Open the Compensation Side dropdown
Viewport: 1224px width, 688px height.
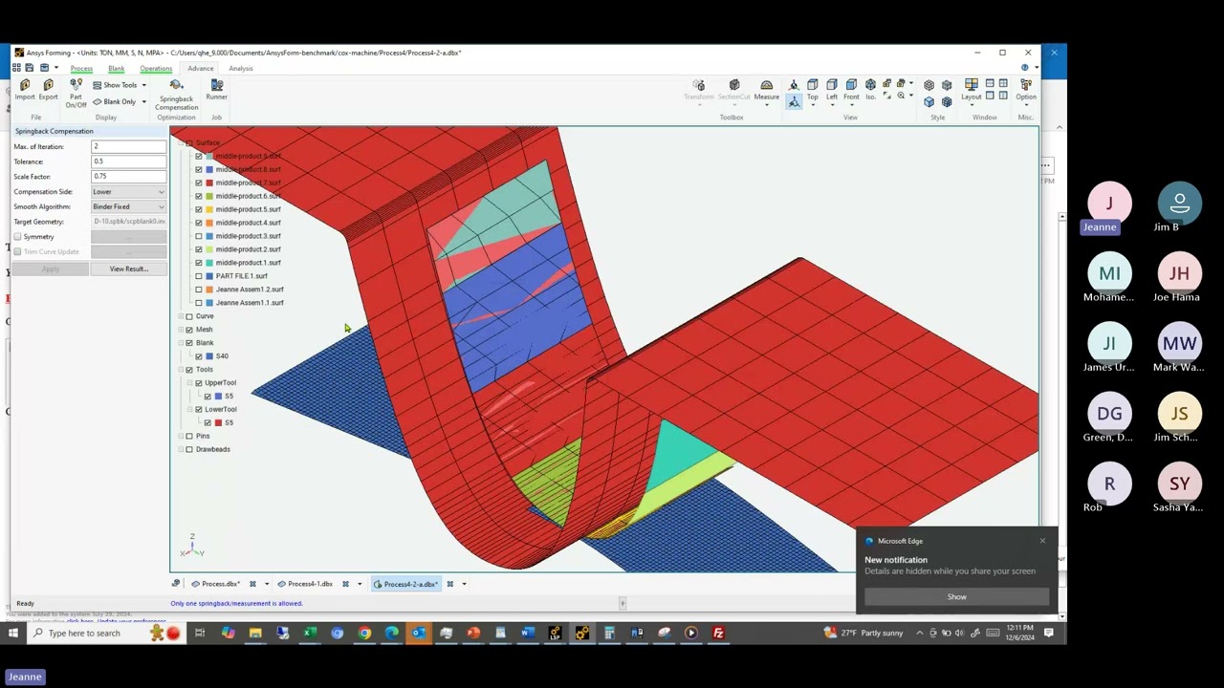point(128,191)
